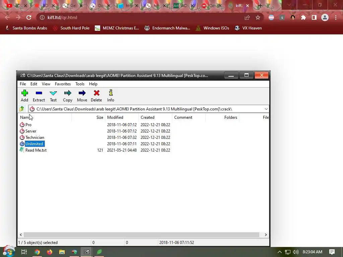Click the horizontal scrollbar thumb
The height and width of the screenshot is (257, 343).
(141, 235)
